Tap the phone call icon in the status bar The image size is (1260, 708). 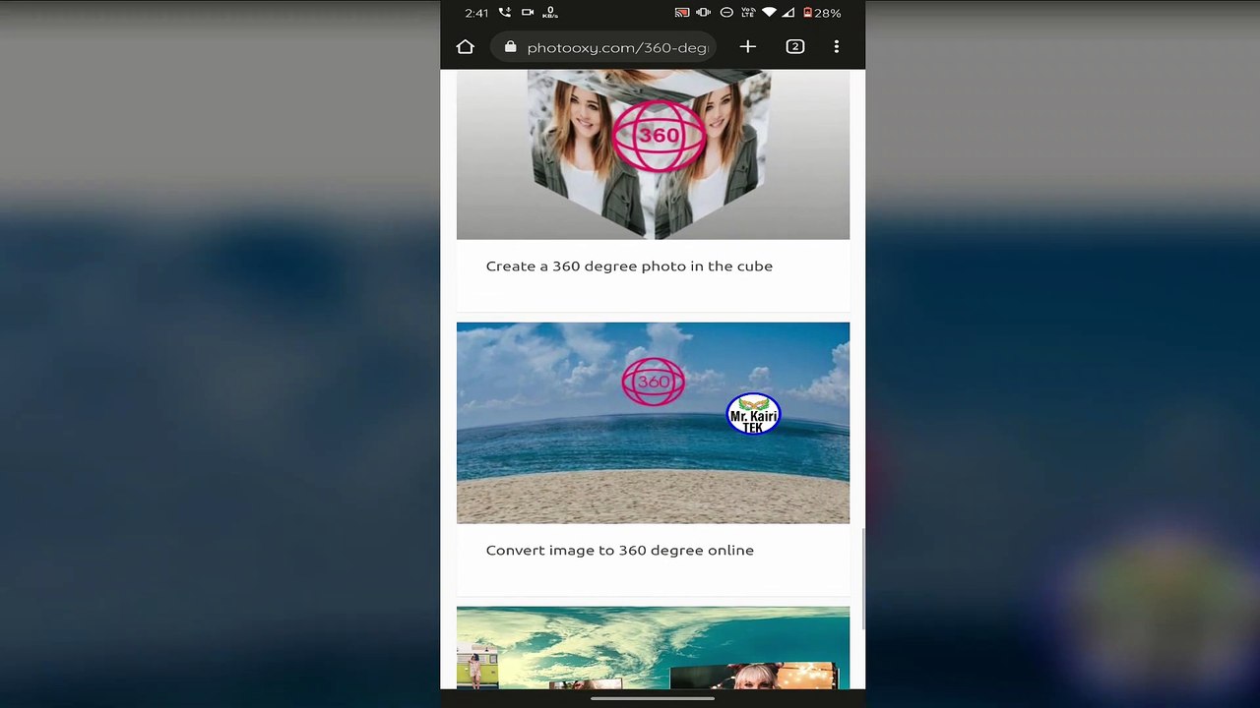(505, 13)
